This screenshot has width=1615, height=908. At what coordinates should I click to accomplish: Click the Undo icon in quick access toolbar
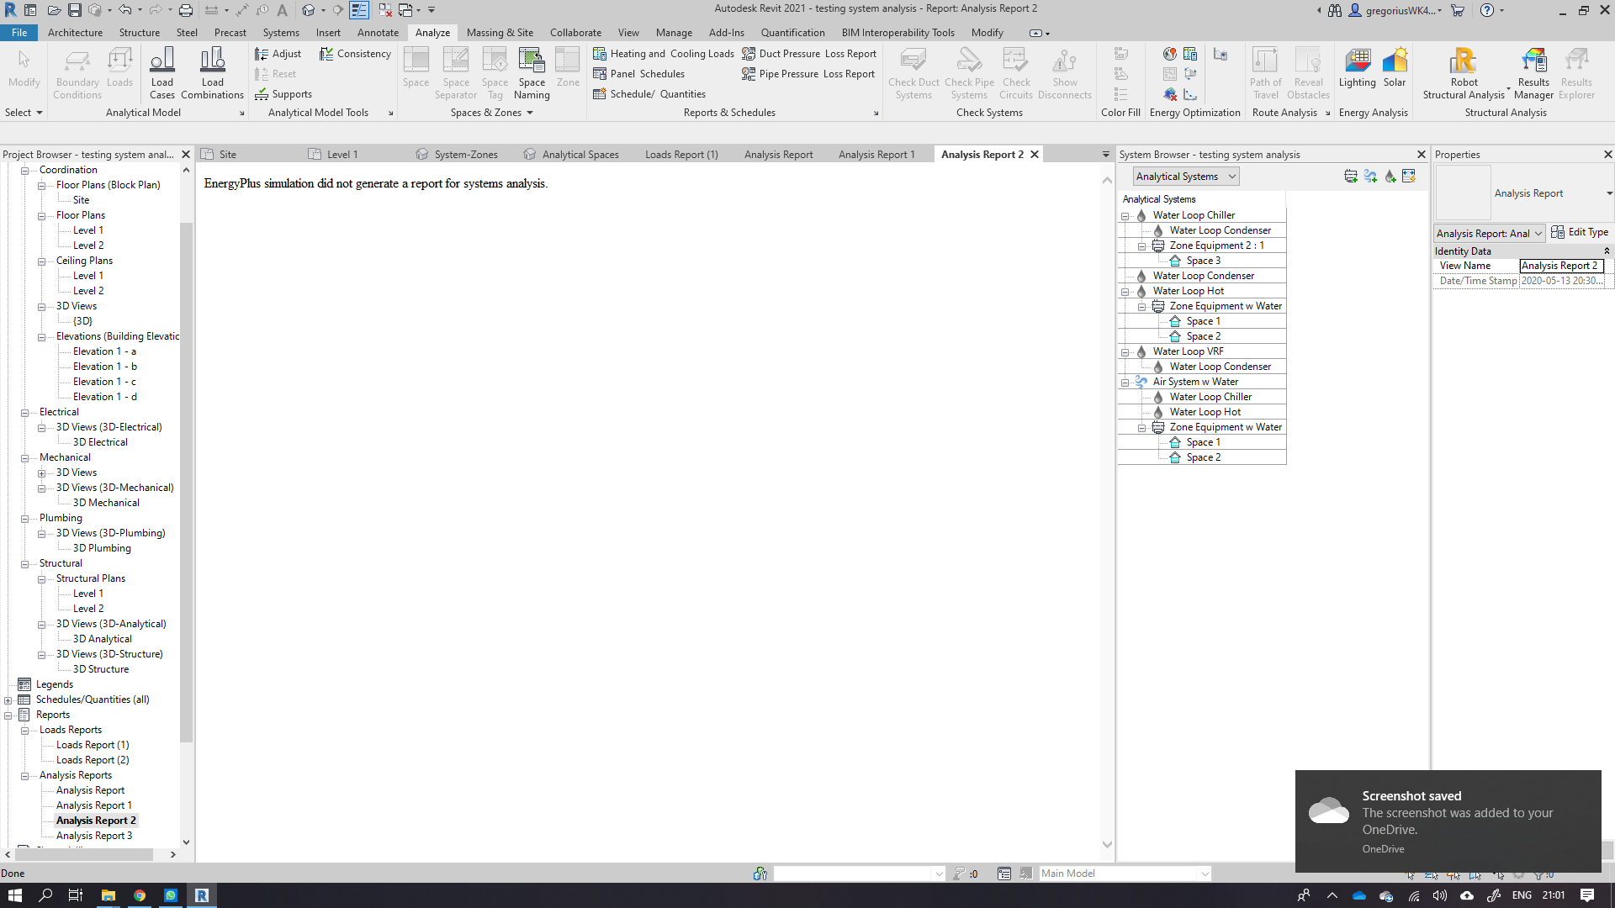[x=124, y=10]
